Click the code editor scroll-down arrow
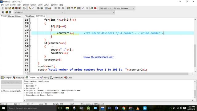 click(195, 71)
